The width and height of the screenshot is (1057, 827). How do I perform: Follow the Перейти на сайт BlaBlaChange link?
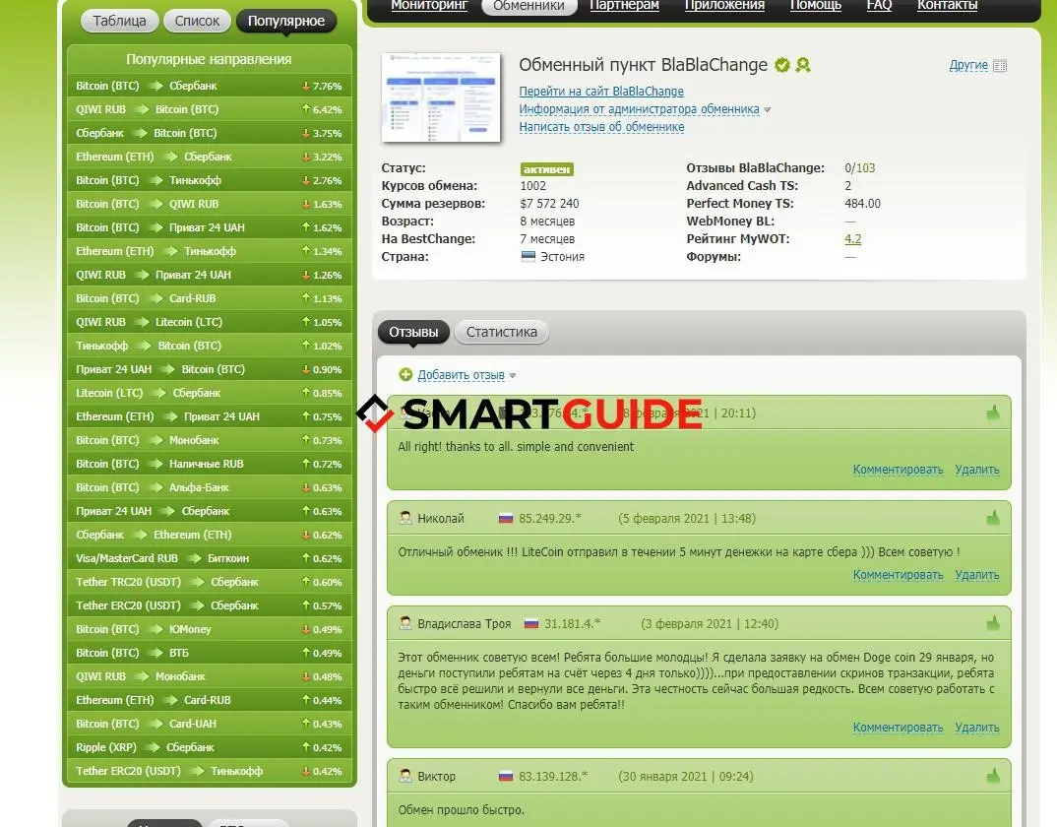600,92
